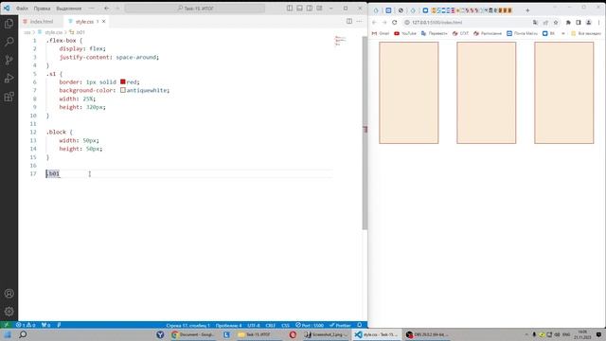
Task: Open the browser three-dot menu
Action: pos(599,23)
